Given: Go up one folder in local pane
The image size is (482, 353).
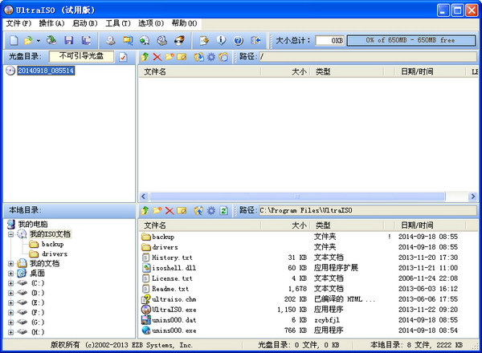Looking at the screenshot, I should tap(145, 210).
